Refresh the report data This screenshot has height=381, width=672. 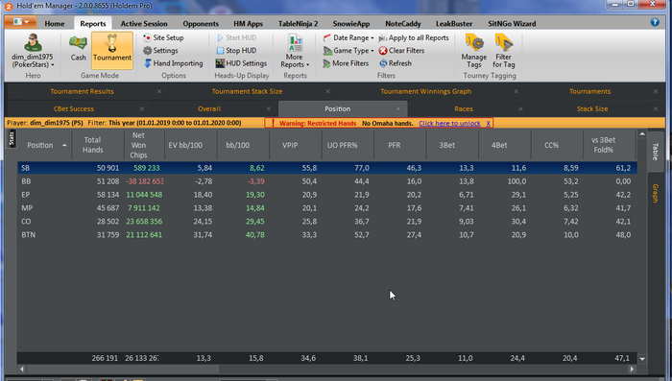tap(396, 63)
